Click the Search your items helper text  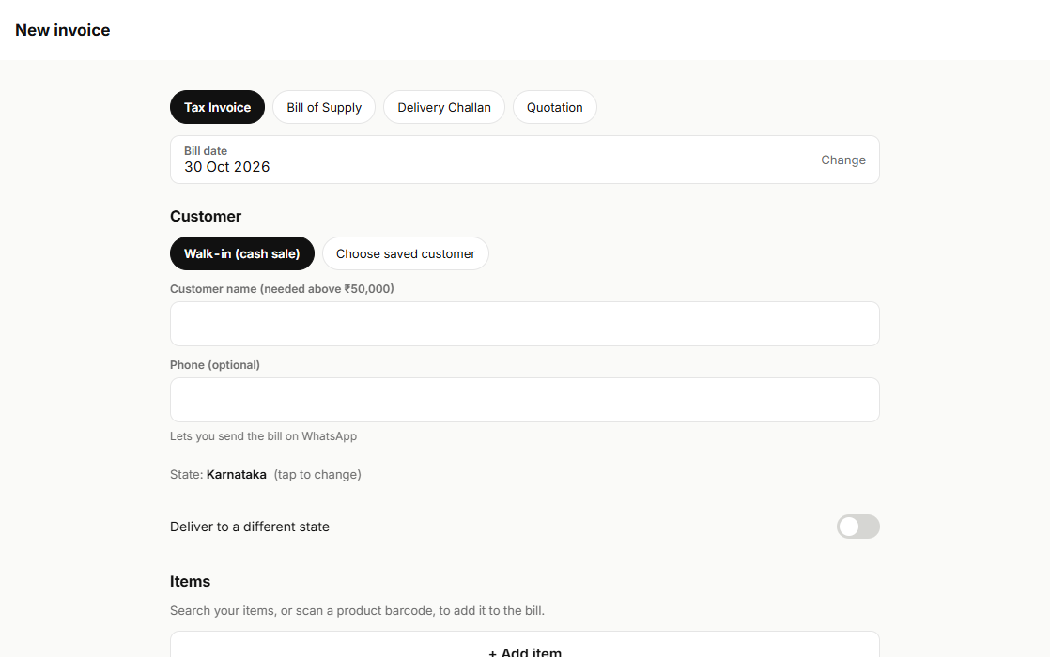point(357,610)
